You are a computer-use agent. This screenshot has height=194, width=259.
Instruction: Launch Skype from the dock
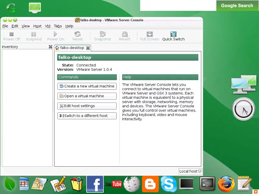click(169, 184)
